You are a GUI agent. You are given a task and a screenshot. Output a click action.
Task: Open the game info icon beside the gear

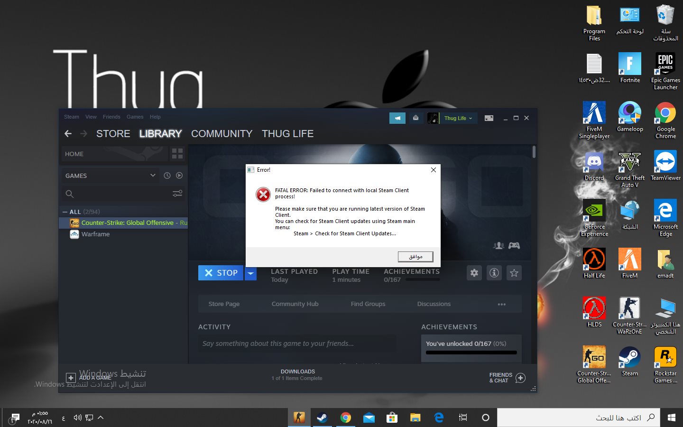(x=494, y=273)
